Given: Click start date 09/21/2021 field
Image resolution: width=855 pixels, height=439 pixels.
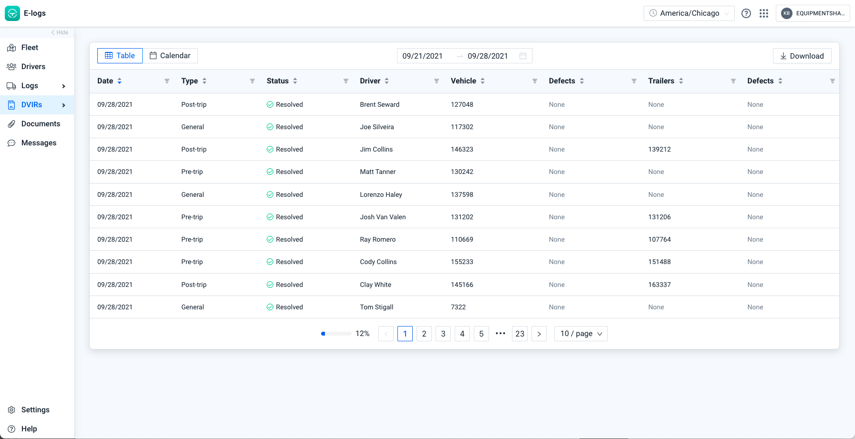Looking at the screenshot, I should click(423, 56).
